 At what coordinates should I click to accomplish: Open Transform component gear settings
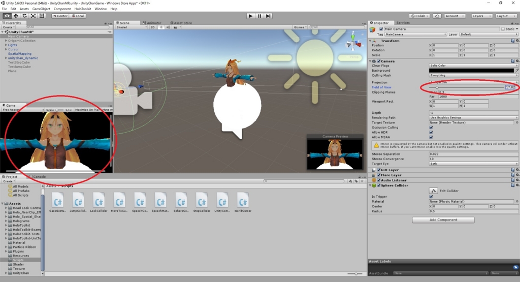click(517, 41)
